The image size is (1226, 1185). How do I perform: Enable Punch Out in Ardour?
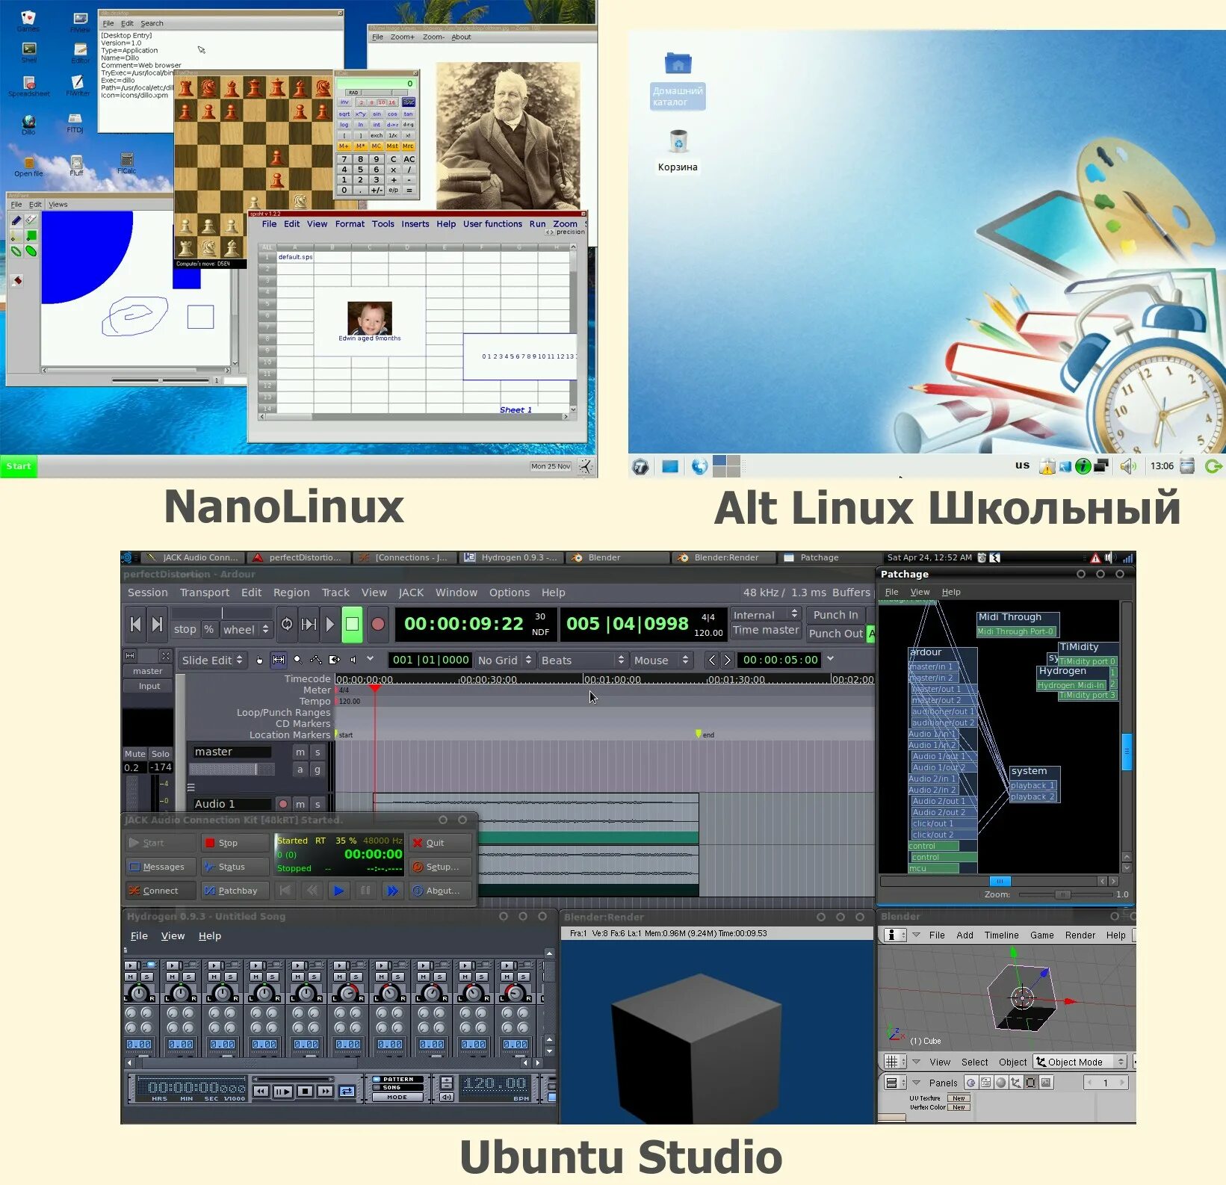[x=835, y=634]
